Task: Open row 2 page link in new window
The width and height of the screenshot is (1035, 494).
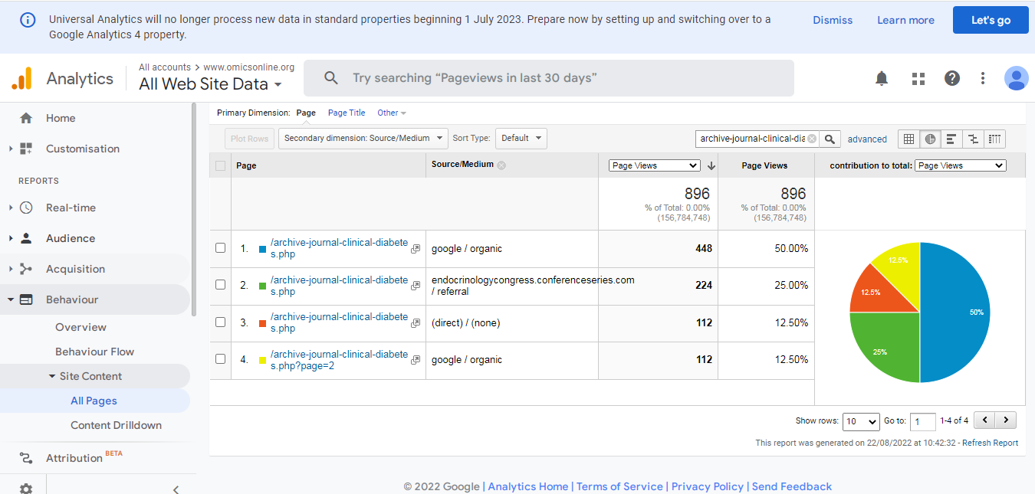Action: point(416,286)
